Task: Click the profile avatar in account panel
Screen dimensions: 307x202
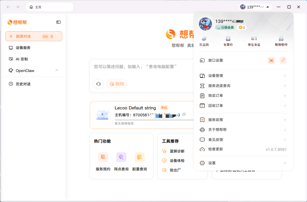Action: tap(206, 24)
